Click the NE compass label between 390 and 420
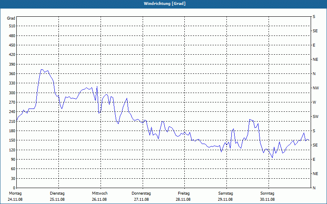This screenshot has width=327, height=204. 315,60
